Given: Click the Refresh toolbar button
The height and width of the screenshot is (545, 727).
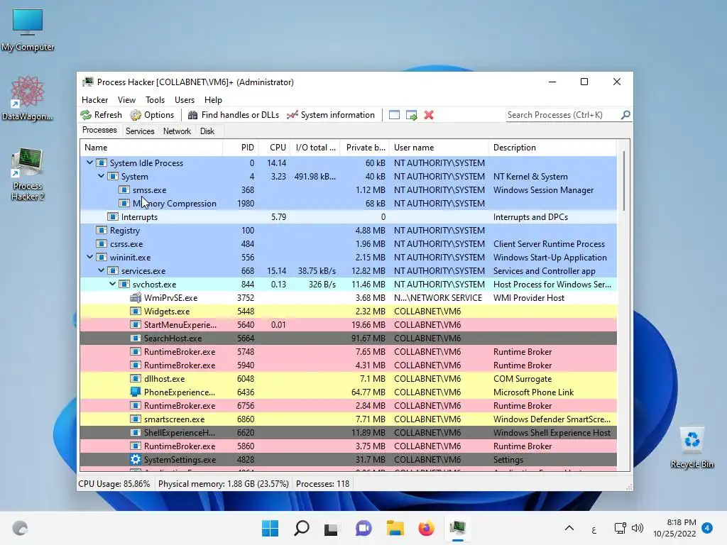Looking at the screenshot, I should (x=101, y=115).
